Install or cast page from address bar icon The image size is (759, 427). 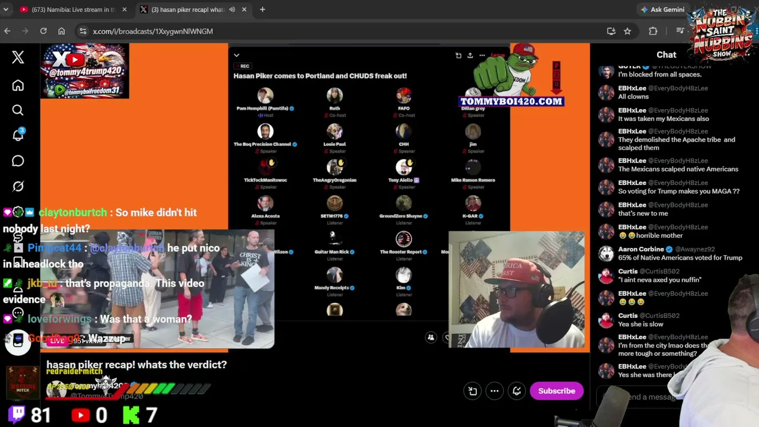611,31
